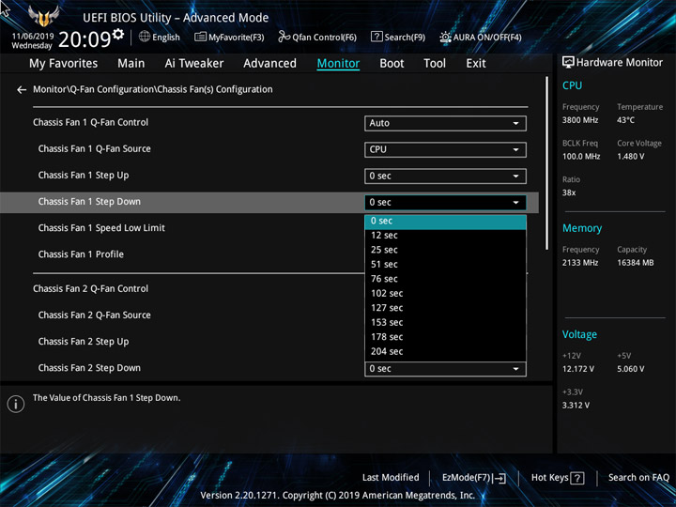
Task: Click the back arrow beside the breadcrumb path
Action: 22,90
